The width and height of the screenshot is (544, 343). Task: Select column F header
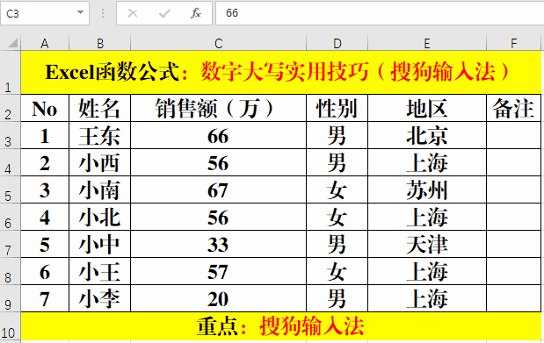pyautogui.click(x=514, y=43)
